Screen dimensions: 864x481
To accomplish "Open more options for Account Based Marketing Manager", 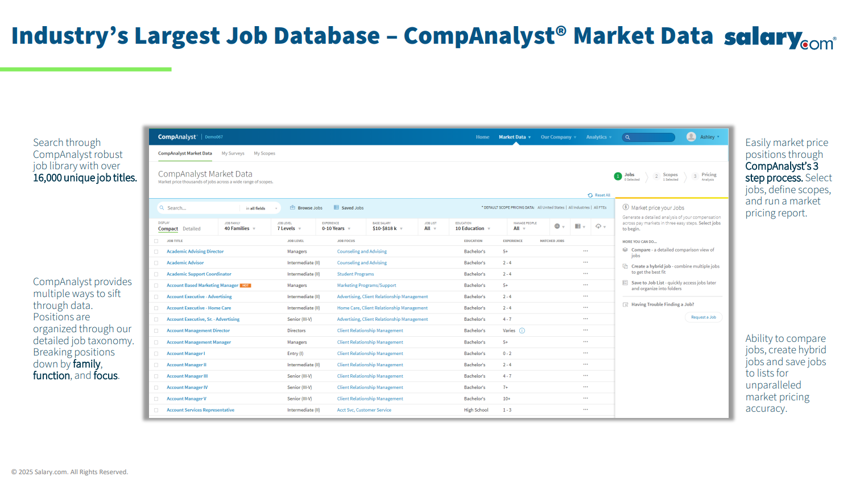I will 585,285.
